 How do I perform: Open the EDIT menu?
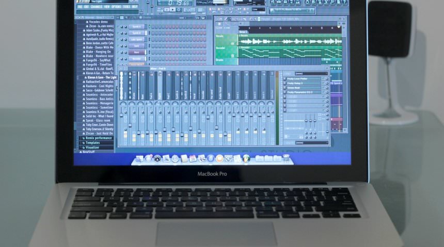coord(86,7)
